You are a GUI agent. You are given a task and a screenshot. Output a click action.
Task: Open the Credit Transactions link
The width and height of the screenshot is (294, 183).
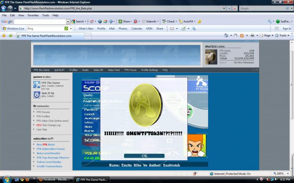[x=49, y=166]
